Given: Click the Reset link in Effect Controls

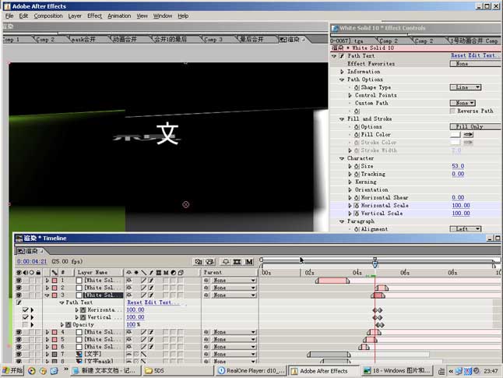Looking at the screenshot, I should click(458, 55).
